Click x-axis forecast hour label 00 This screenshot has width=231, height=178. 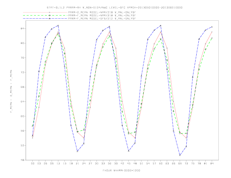point(33,163)
